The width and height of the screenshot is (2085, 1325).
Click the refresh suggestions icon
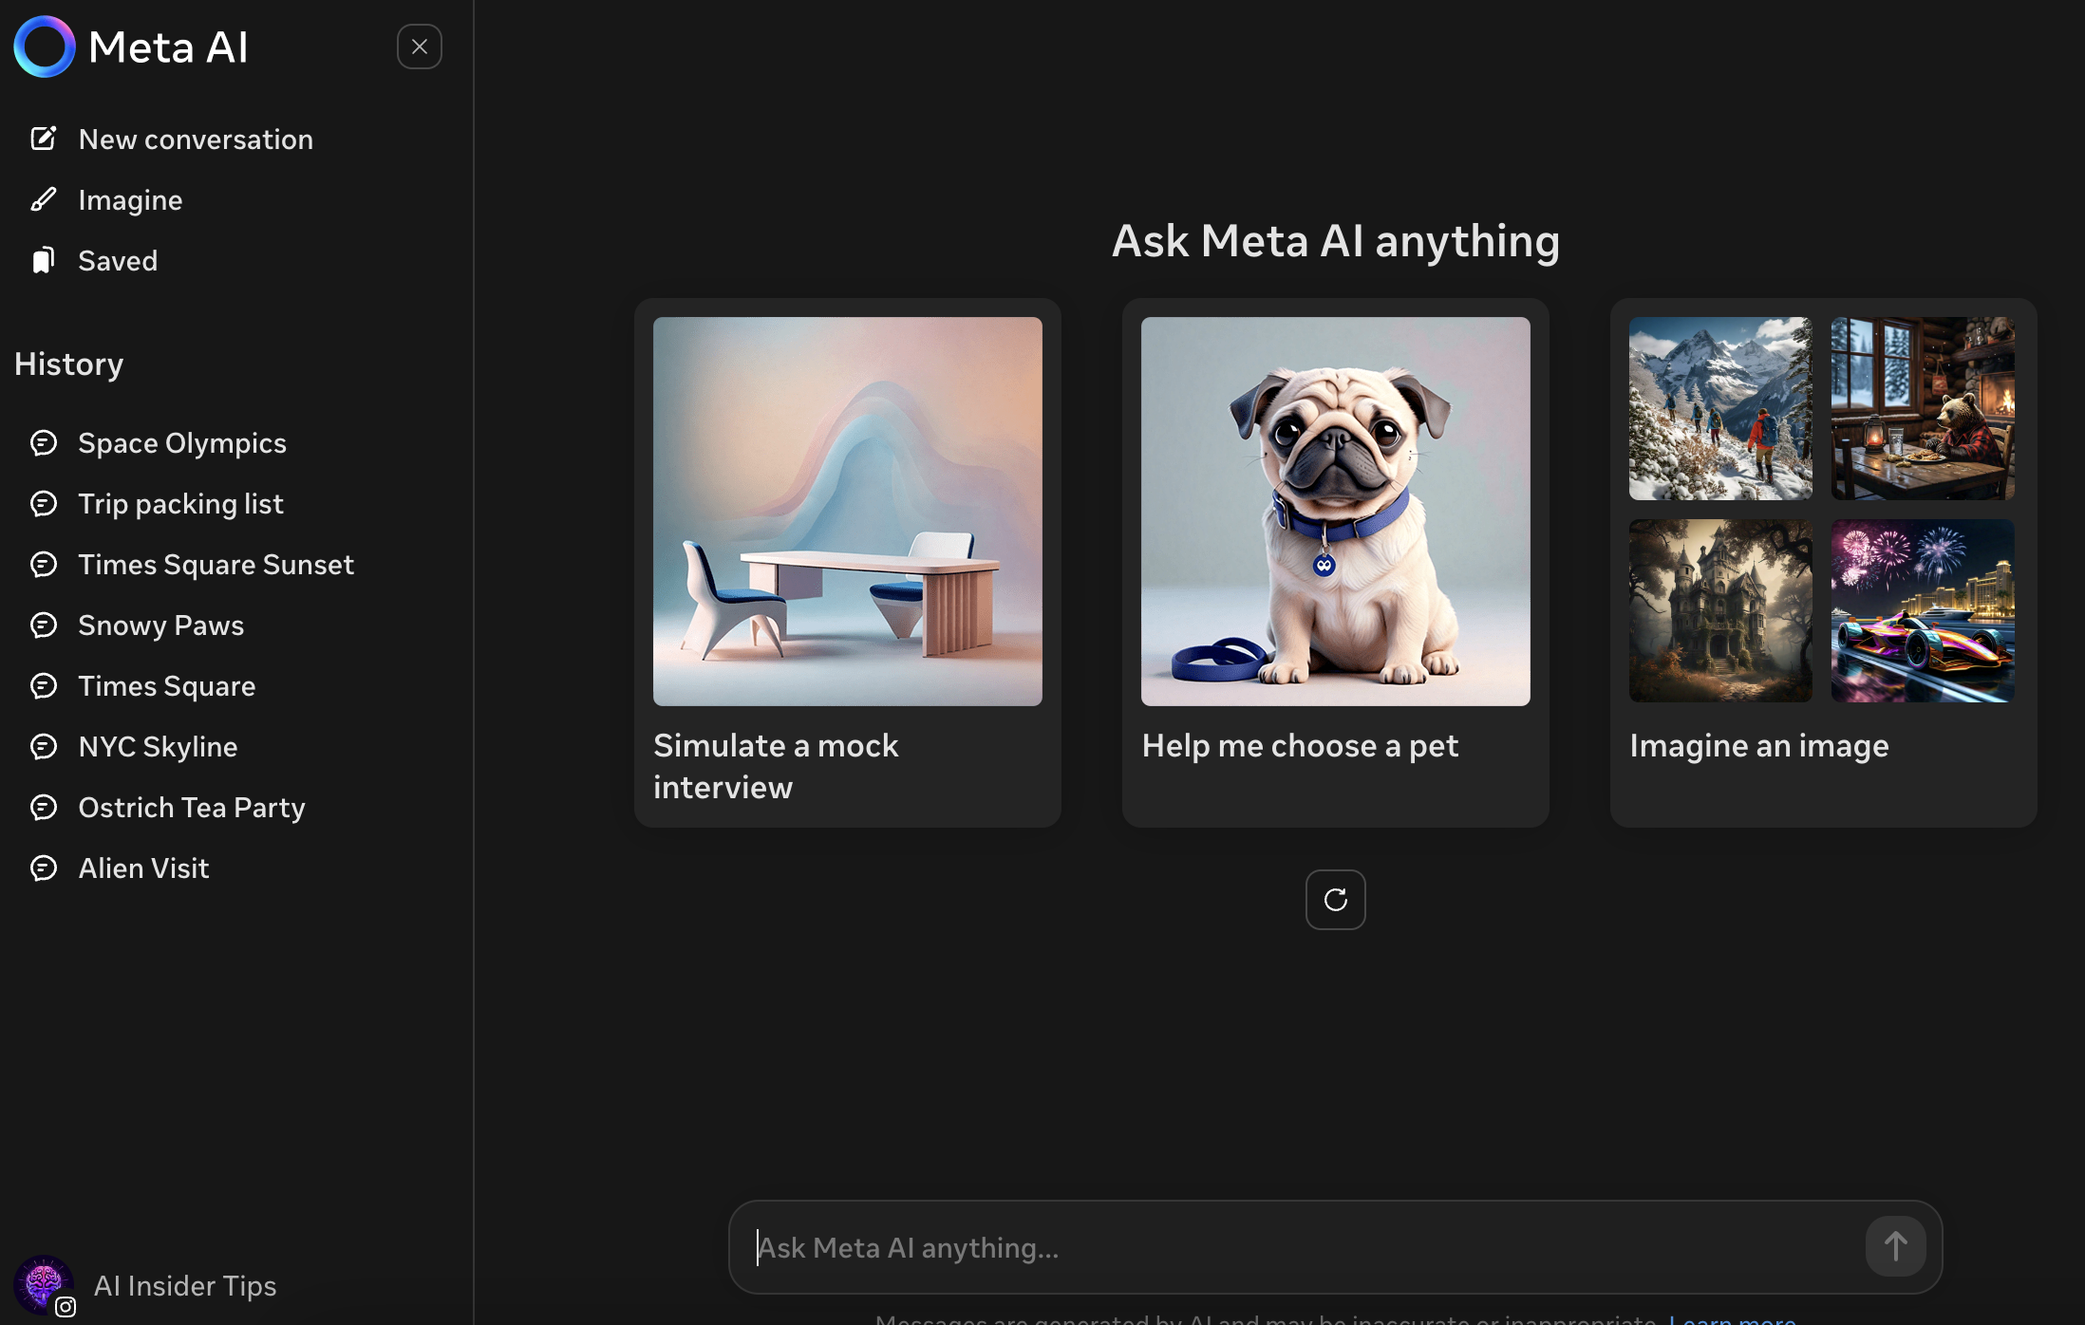pos(1335,899)
